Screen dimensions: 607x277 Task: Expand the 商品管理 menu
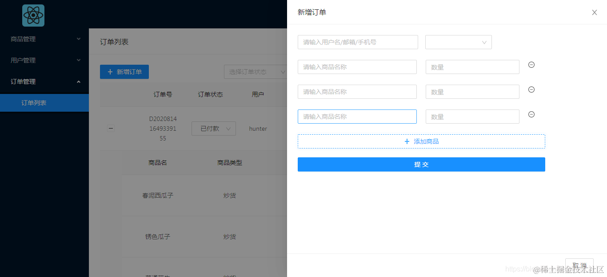point(44,39)
